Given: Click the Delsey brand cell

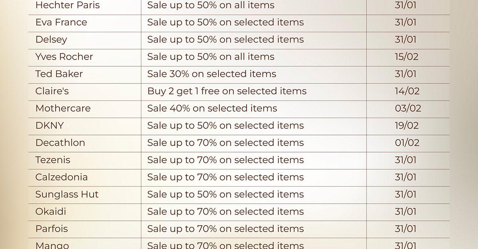Looking at the screenshot, I should (51, 40).
